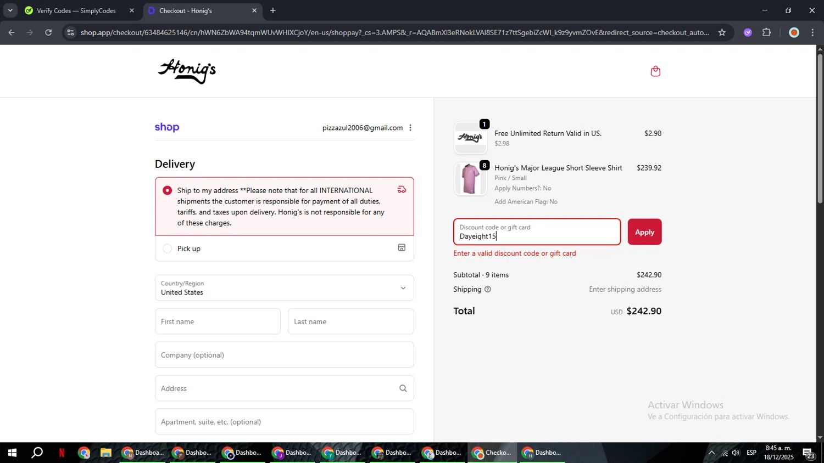Open account options three-dot menu
The image size is (824, 463).
coord(410,128)
